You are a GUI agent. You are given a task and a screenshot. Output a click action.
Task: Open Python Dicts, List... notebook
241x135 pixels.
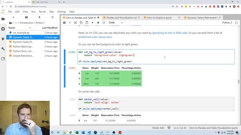tap(33, 51)
